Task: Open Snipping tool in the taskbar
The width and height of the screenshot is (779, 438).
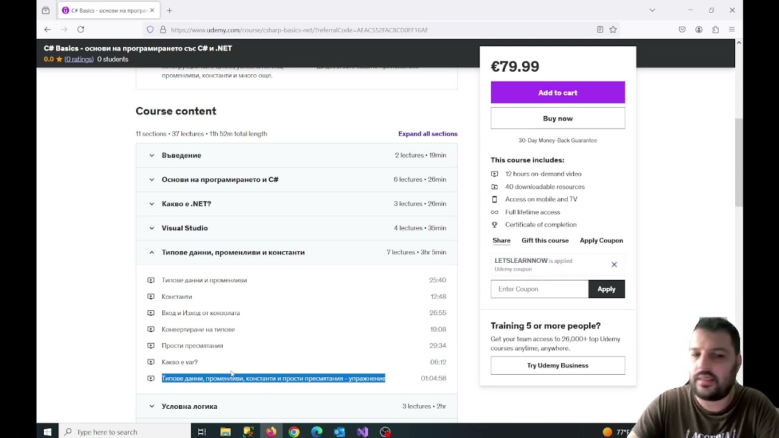Action: pos(248,432)
